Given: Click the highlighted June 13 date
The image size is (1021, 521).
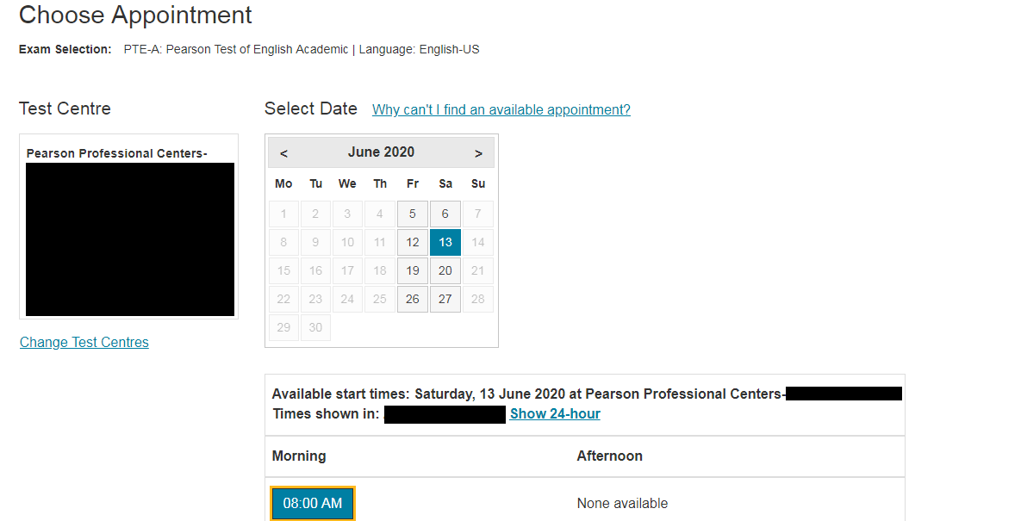Looking at the screenshot, I should click(445, 242).
